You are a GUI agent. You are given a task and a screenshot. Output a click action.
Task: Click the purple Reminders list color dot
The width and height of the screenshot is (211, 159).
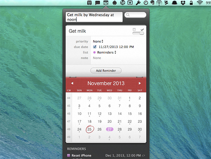point(94,52)
